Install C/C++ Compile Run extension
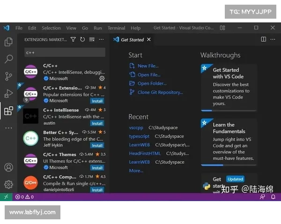 point(97,190)
